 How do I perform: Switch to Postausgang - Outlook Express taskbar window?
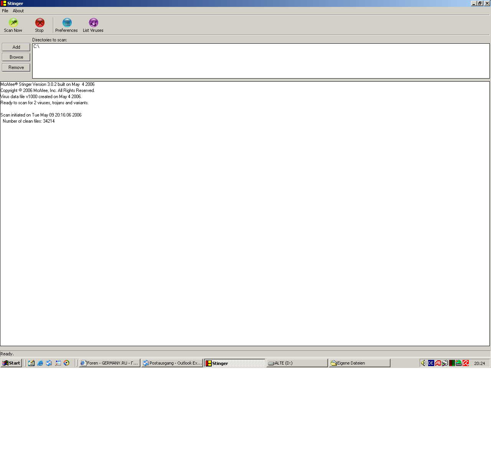[x=172, y=363]
